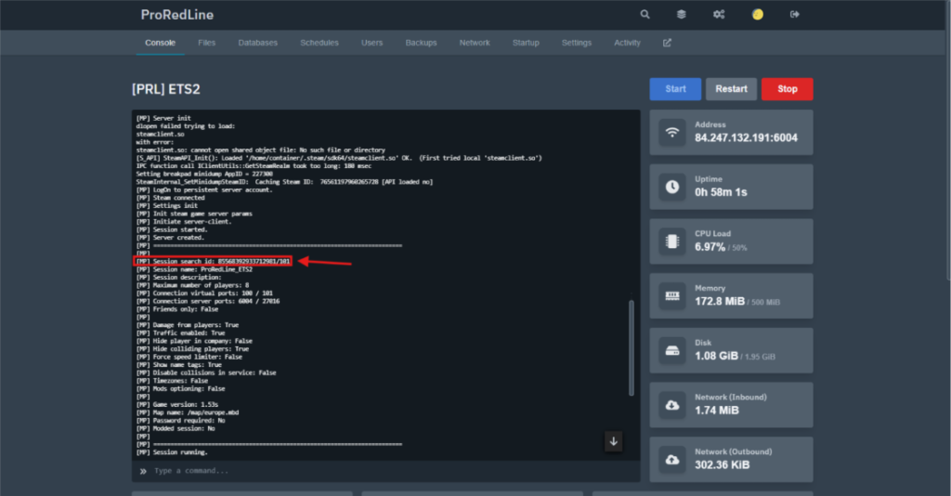This screenshot has height=496, width=951.
Task: Open the Databases tab
Action: [258, 43]
